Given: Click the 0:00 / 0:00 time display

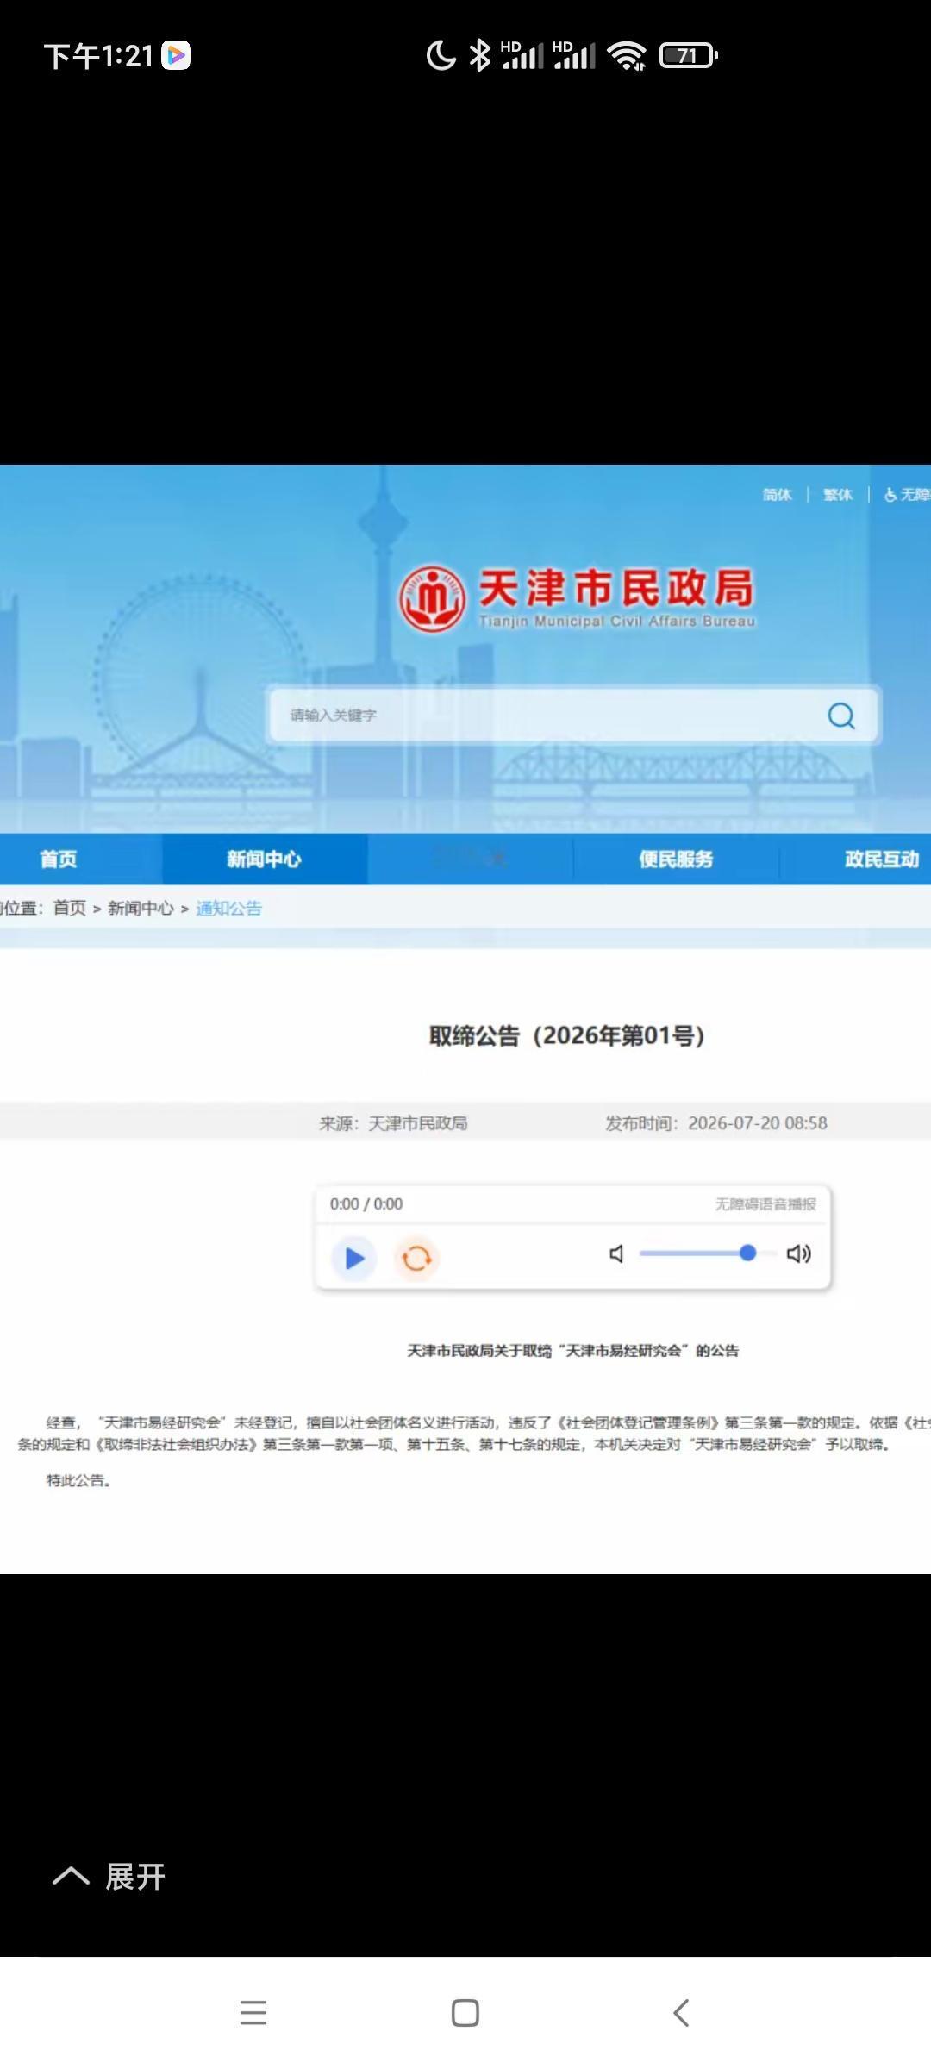Looking at the screenshot, I should click(x=366, y=1203).
